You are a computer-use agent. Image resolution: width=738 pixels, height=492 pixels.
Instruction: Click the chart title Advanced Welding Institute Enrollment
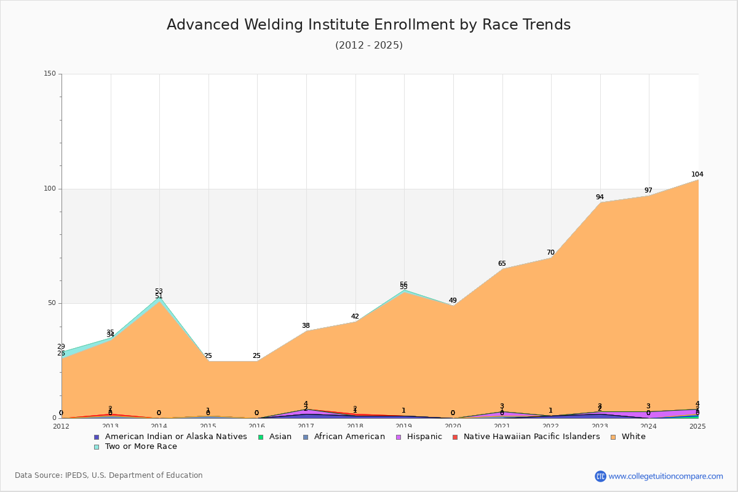coord(369,25)
